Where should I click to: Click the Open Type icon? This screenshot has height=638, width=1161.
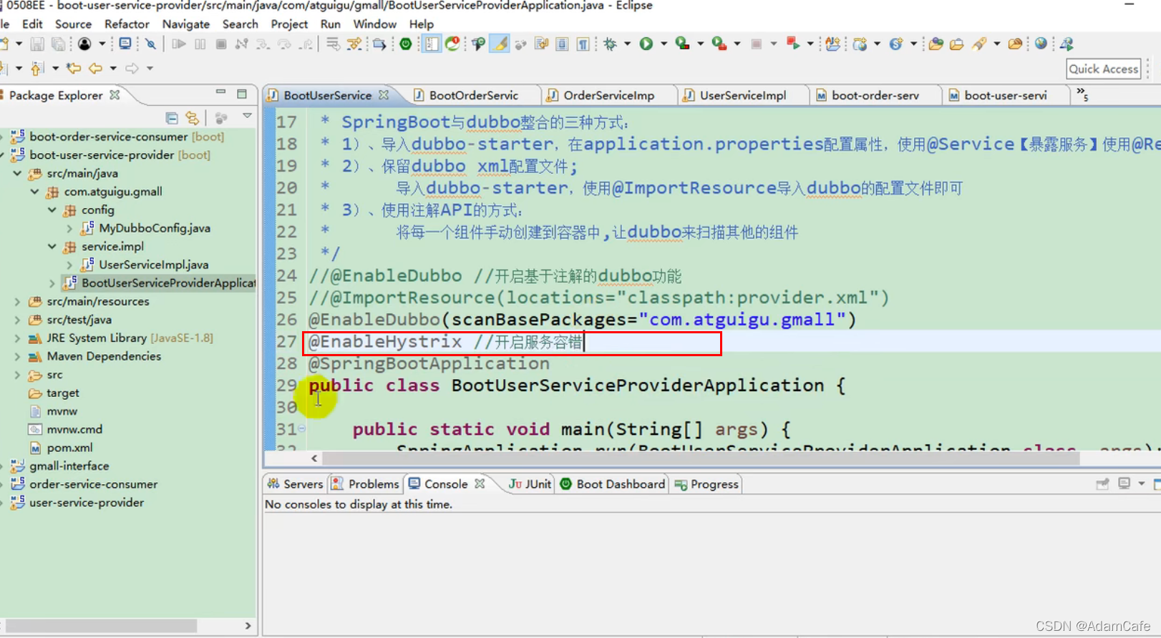936,44
